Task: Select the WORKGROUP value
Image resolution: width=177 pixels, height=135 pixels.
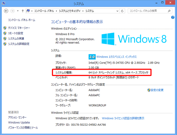Action: point(97,105)
